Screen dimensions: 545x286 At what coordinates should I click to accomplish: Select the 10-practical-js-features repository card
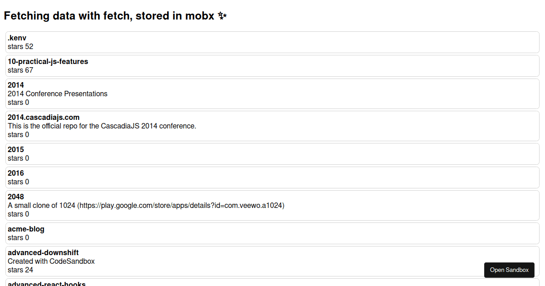tap(272, 65)
